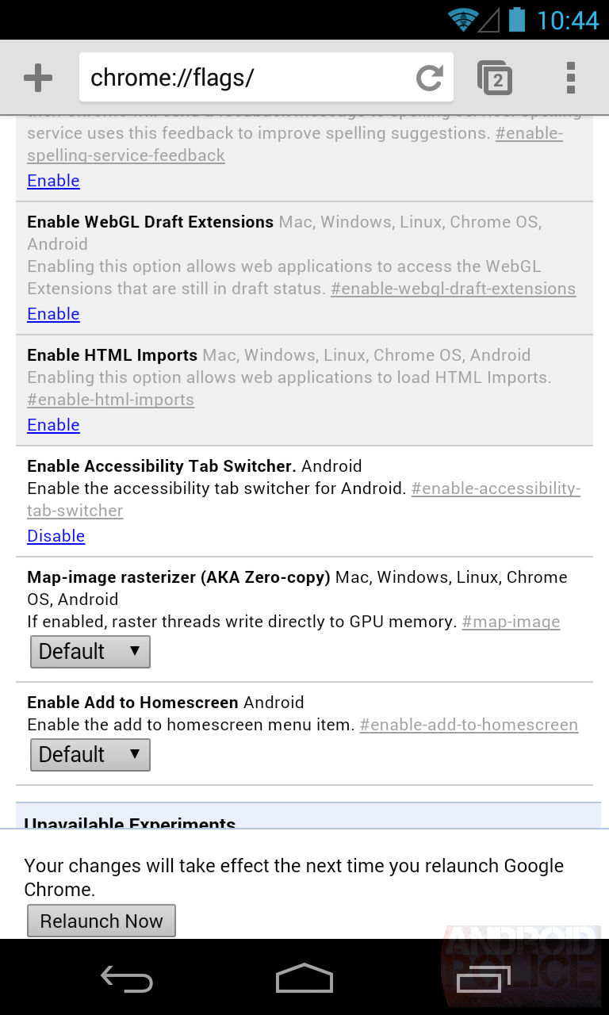This screenshot has height=1015, width=609.
Task: Click the Relaunch Now button
Action: pyautogui.click(x=101, y=921)
